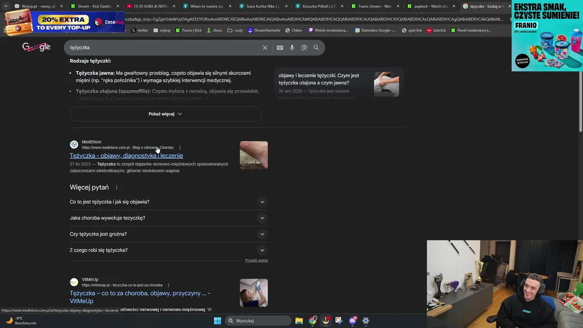Open Chrome tab search dropdown arrow
The width and height of the screenshot is (583, 328).
6,6
